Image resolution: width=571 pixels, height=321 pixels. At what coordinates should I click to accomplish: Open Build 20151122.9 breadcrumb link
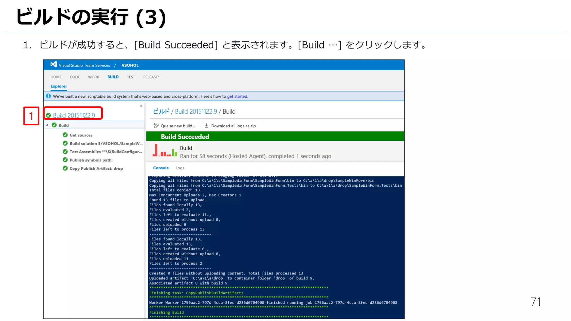[196, 111]
